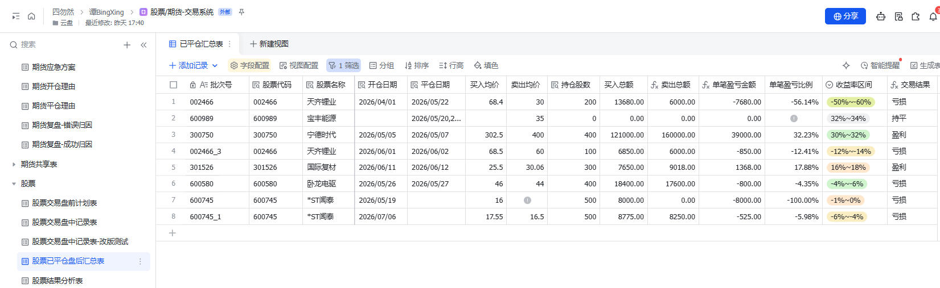The width and height of the screenshot is (940, 288).
Task: Open the robot assistant icon in header
Action: [x=881, y=16]
